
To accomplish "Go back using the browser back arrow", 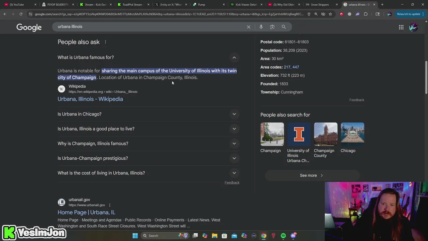I will (x=5, y=14).
